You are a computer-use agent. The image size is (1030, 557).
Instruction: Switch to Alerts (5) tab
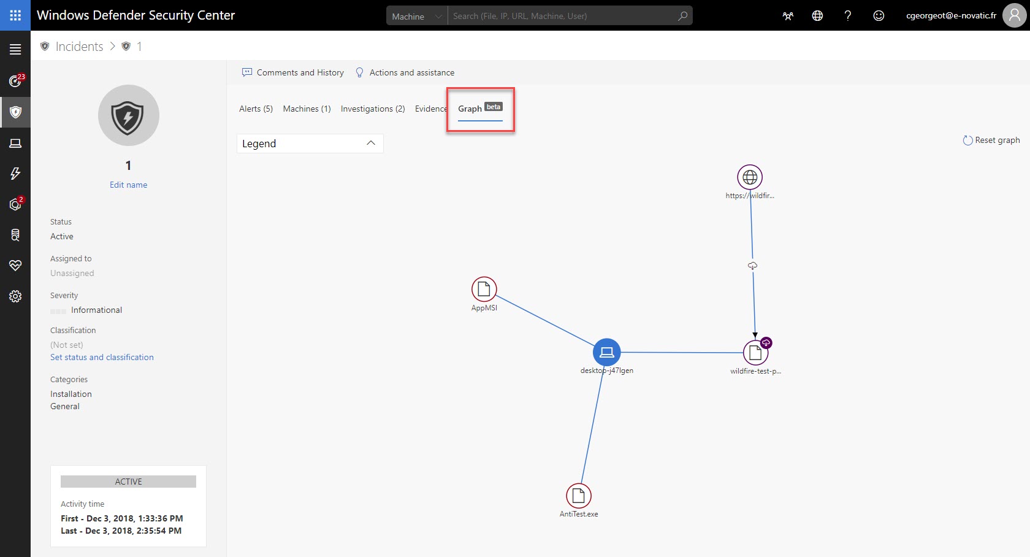tap(256, 109)
